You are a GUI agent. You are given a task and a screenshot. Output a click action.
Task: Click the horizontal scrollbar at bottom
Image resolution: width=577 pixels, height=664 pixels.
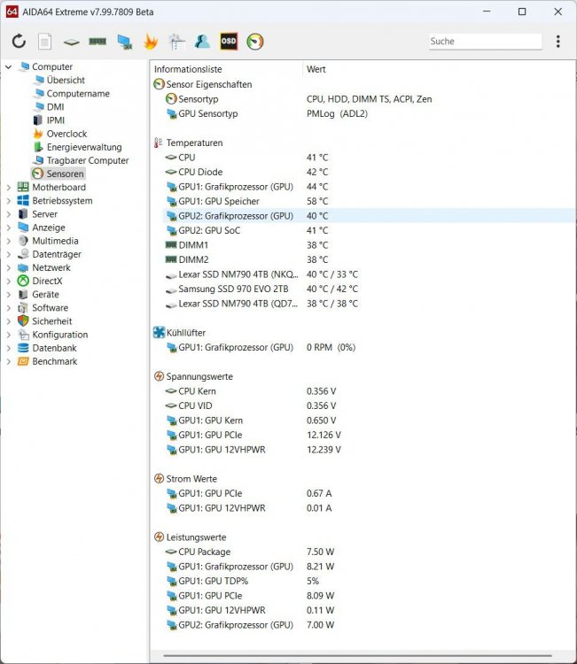coord(358,655)
